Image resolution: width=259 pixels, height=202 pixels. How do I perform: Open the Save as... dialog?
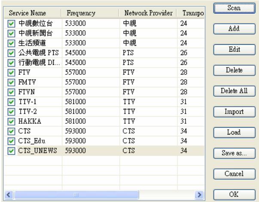tap(234, 153)
